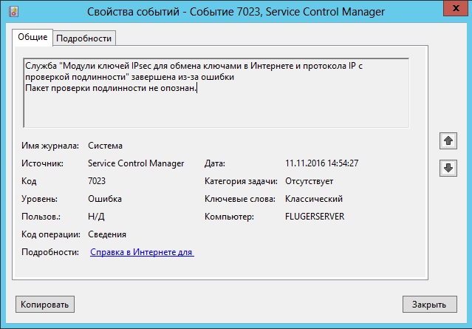Switch to the Общие tab
The width and height of the screenshot is (472, 329).
[x=33, y=37]
